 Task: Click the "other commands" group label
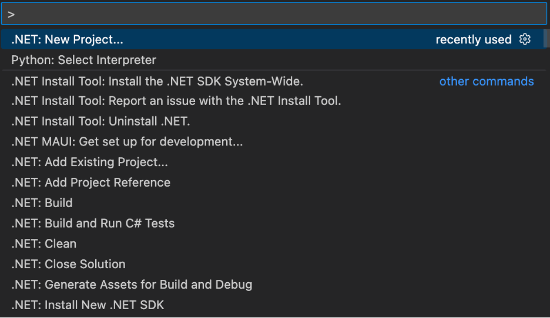pos(487,81)
